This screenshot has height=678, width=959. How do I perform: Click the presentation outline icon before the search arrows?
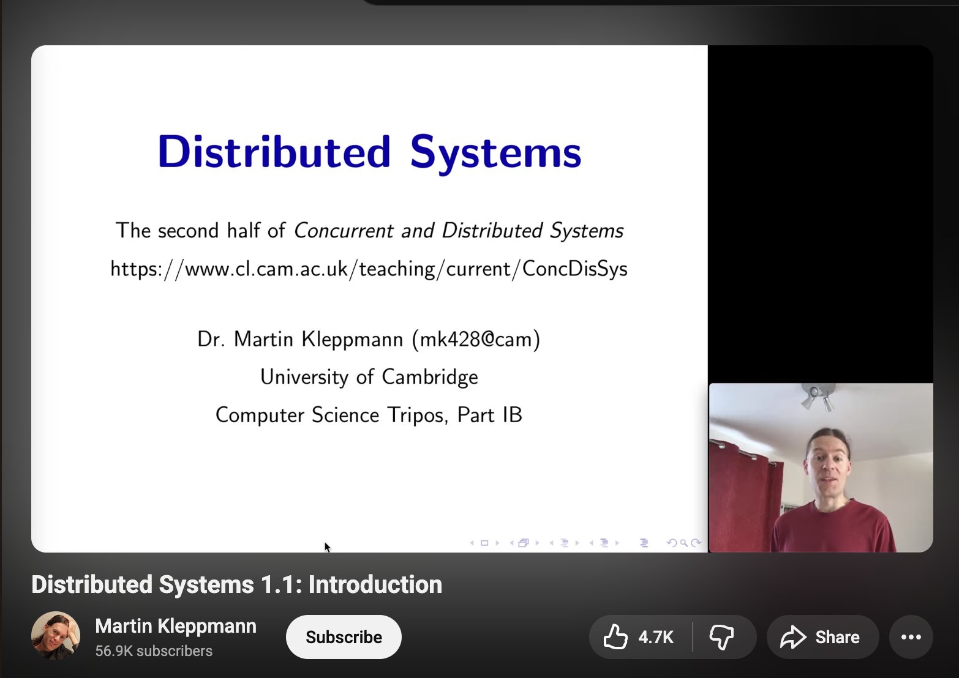pos(644,543)
